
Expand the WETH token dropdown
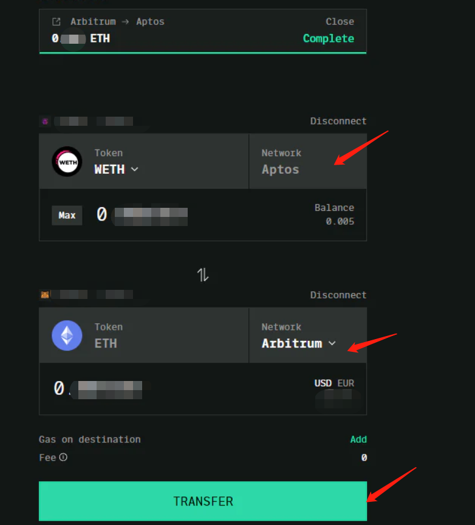117,170
